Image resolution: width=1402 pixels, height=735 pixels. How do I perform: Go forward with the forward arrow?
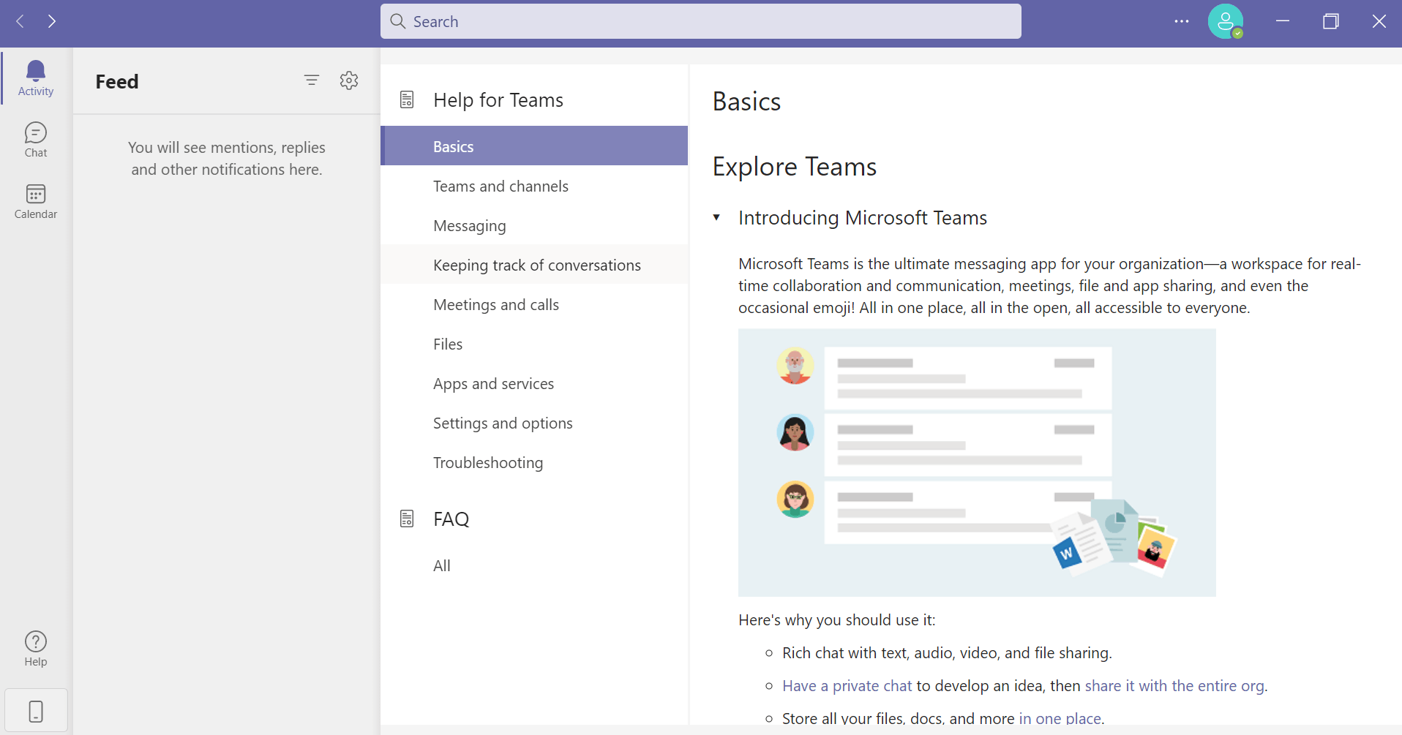[x=52, y=21]
